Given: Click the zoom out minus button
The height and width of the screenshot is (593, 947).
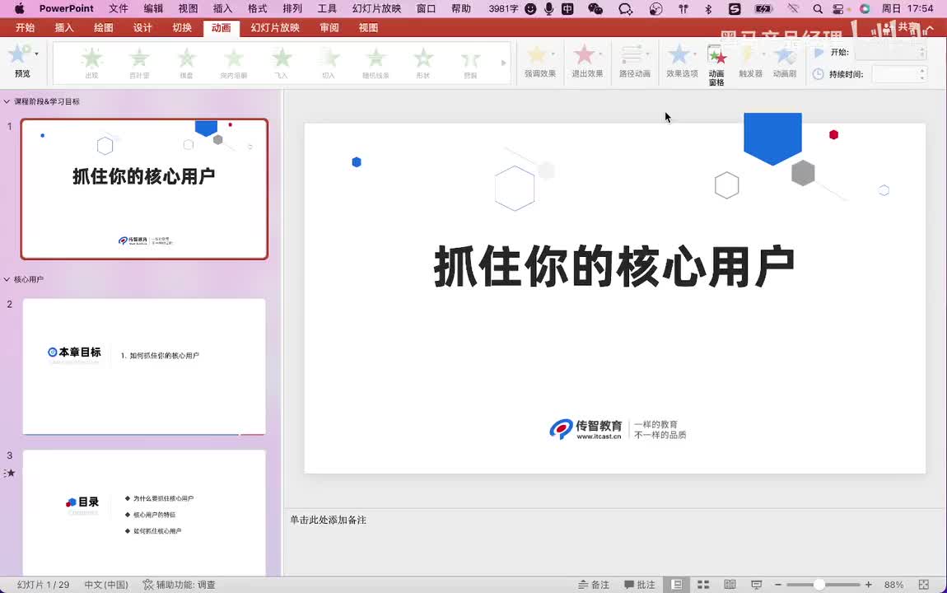Looking at the screenshot, I should pos(778,585).
